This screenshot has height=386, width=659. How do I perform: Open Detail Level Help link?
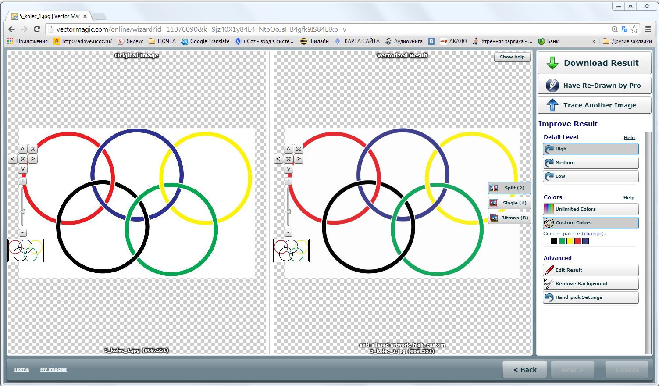(629, 138)
